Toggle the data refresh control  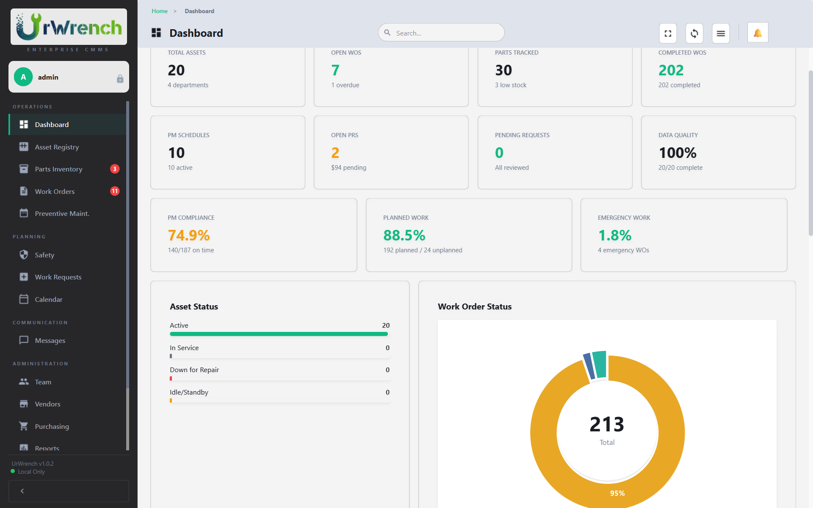(x=694, y=33)
